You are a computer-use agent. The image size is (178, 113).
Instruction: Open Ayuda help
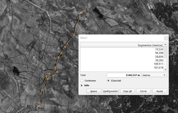[159, 91]
